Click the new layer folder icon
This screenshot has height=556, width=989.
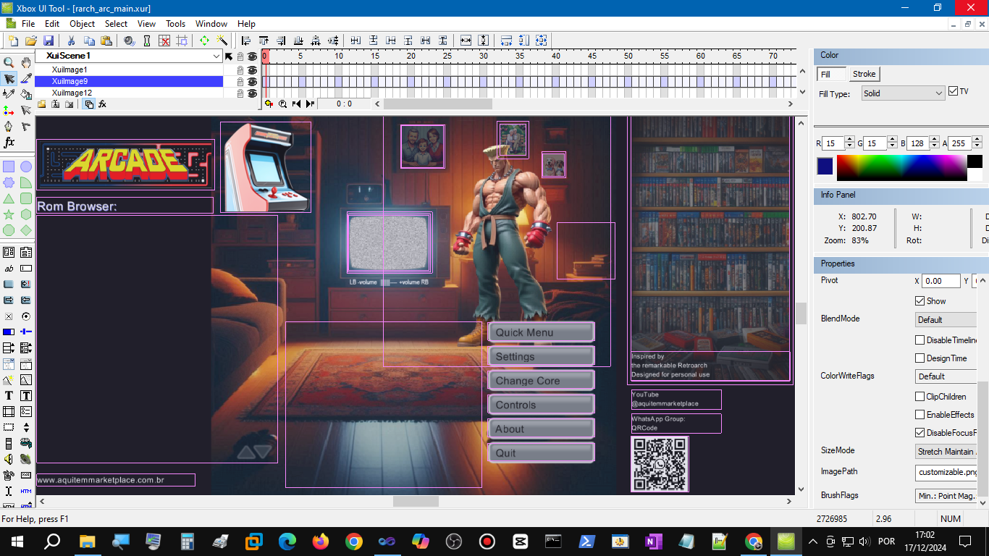(42, 104)
